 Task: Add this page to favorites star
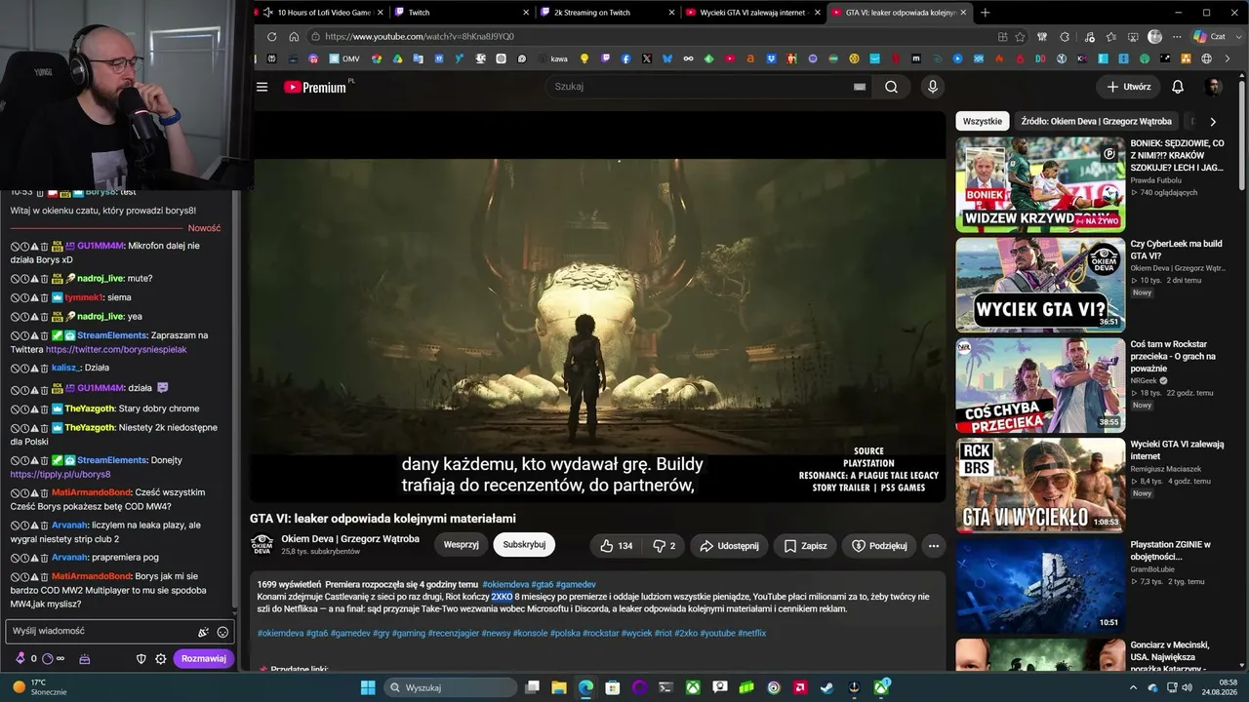1020,37
